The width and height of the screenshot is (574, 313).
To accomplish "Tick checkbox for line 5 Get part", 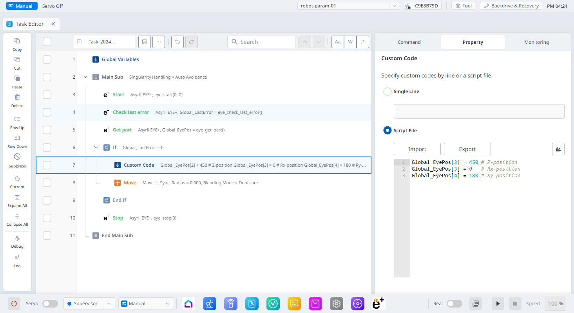I will pyautogui.click(x=47, y=130).
